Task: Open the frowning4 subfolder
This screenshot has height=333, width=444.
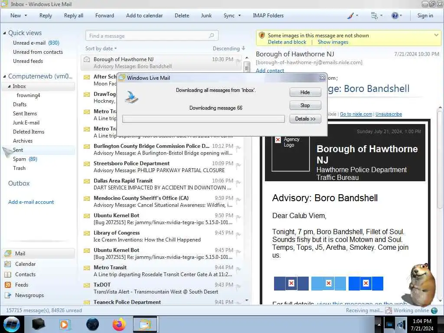Action: 28,95
